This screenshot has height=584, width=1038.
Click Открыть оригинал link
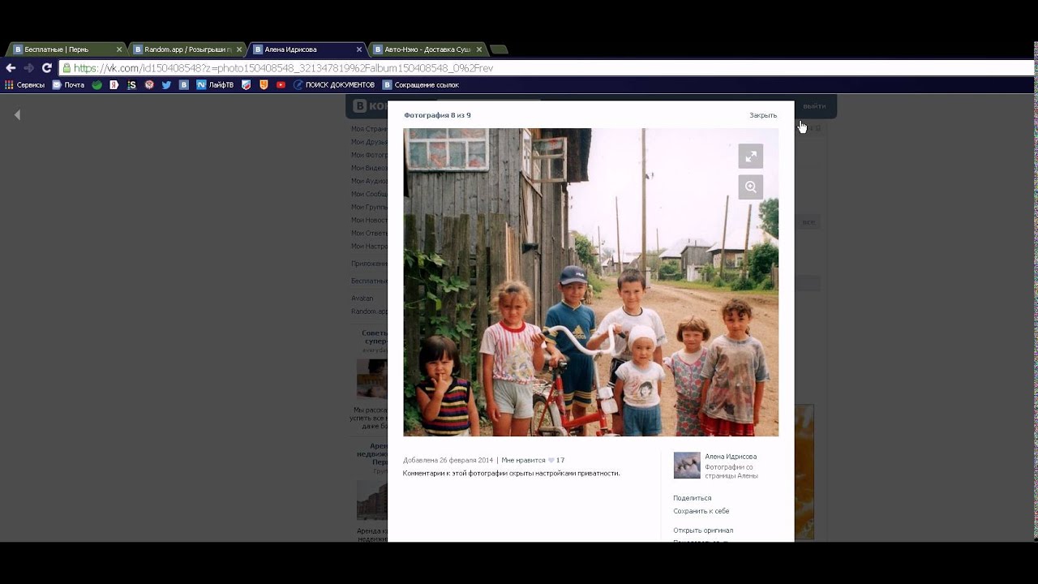pos(703,530)
